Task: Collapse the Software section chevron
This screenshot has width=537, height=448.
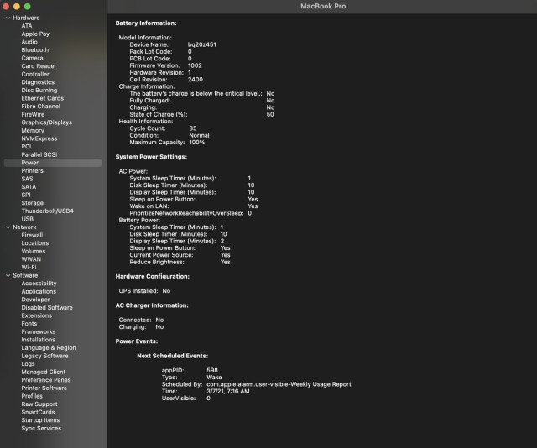Action: pyautogui.click(x=8, y=275)
